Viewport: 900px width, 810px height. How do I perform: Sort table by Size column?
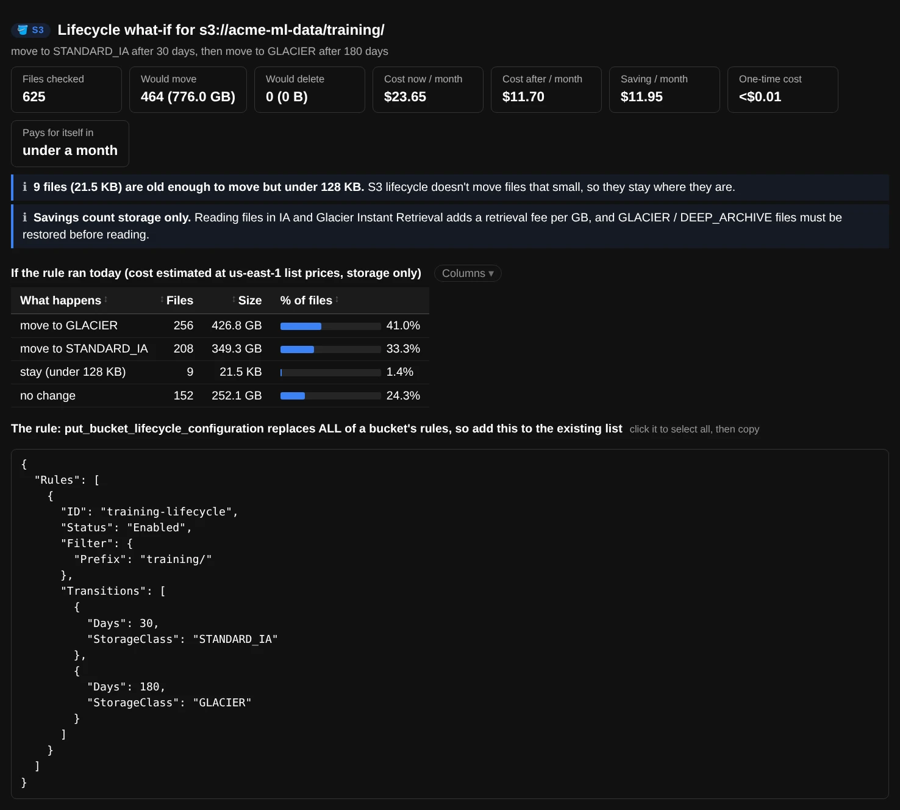(x=247, y=300)
